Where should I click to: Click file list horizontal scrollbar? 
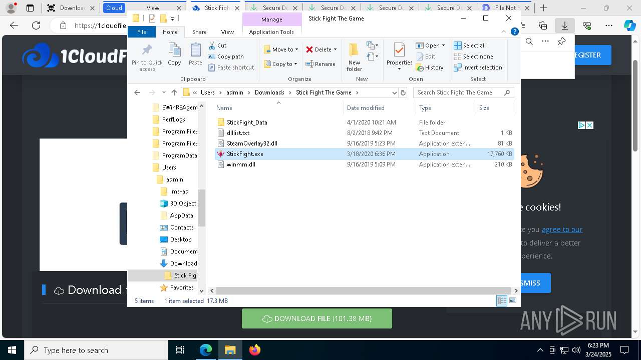(364, 290)
